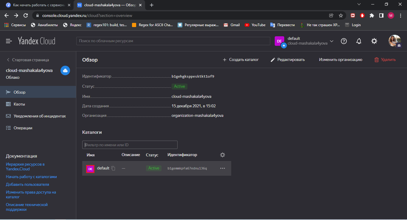Viewport: 407px width, 220px height.
Task: Open Gmail bookmark
Action: [x=232, y=25]
